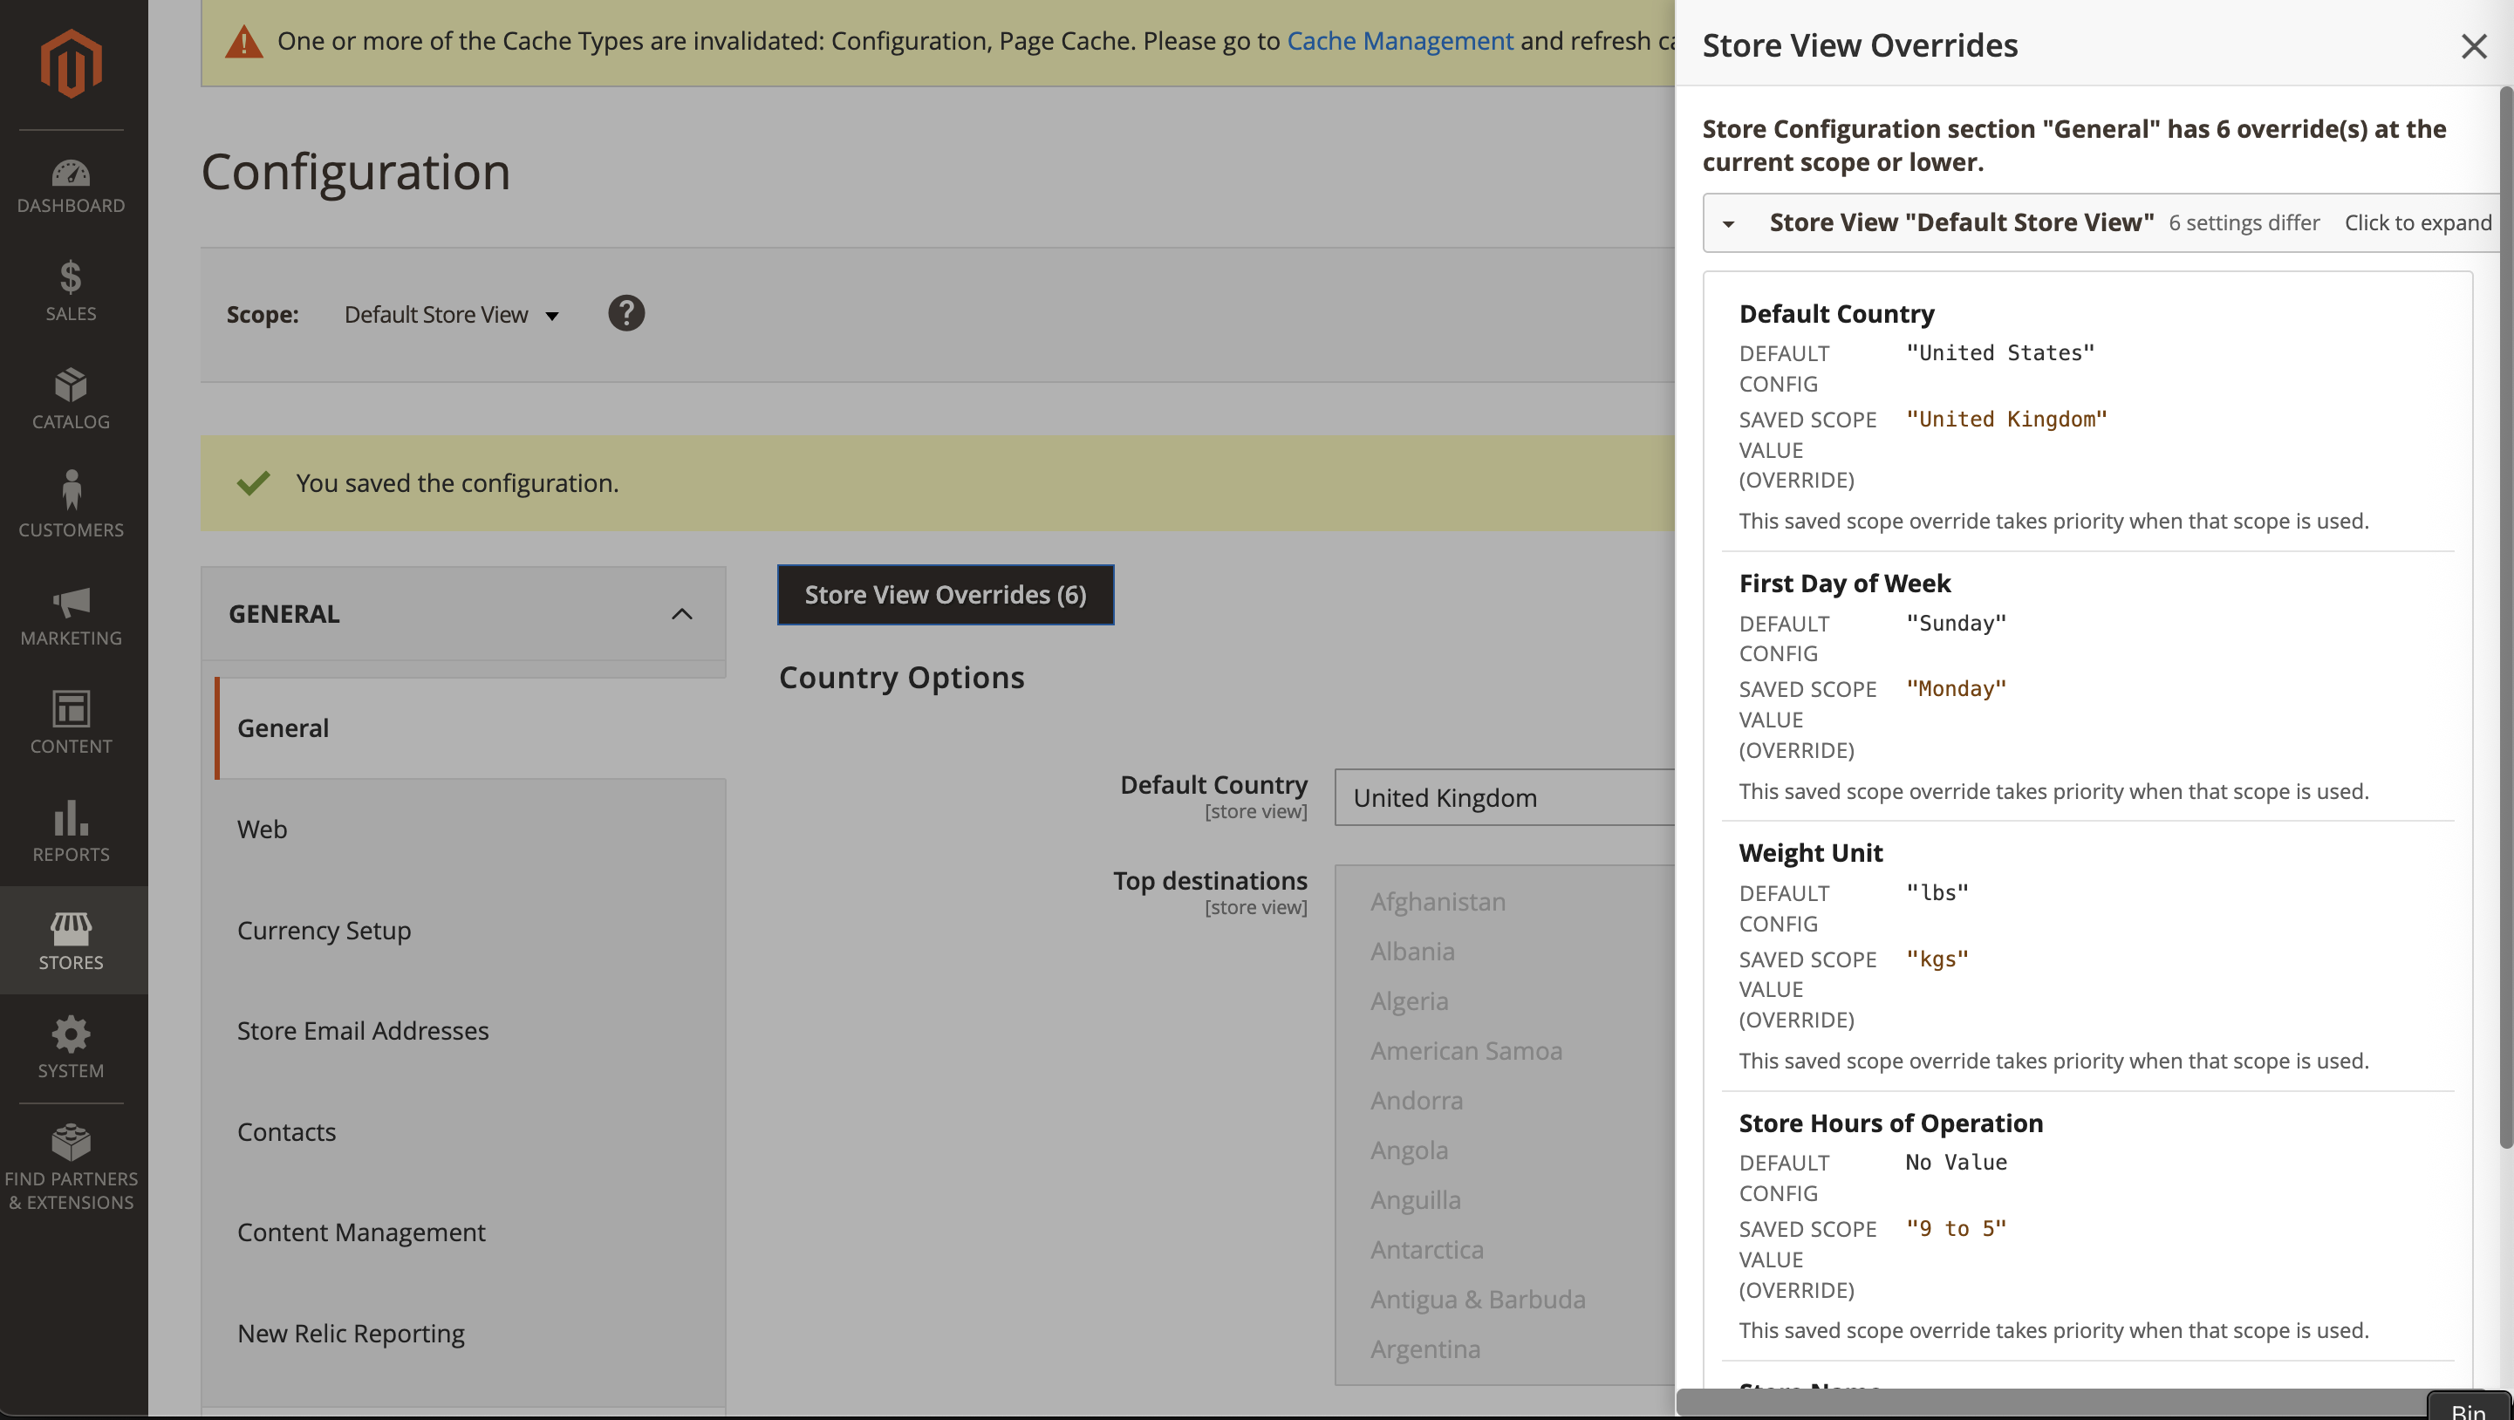The image size is (2514, 1420).
Task: Click the "Monday" override value
Action: [1956, 688]
